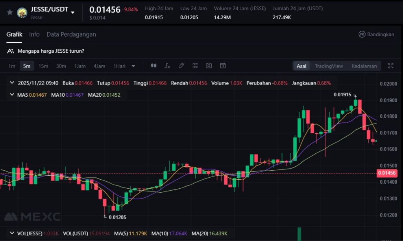The width and height of the screenshot is (403, 241).
Task: Open the JESSE/USDT pair dropdown
Action: (x=72, y=12)
